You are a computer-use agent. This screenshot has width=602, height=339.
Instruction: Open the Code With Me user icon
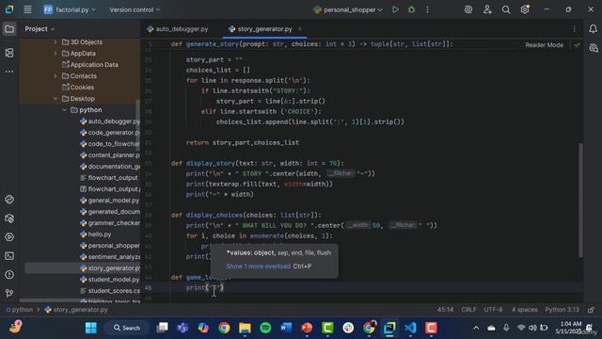coord(487,9)
